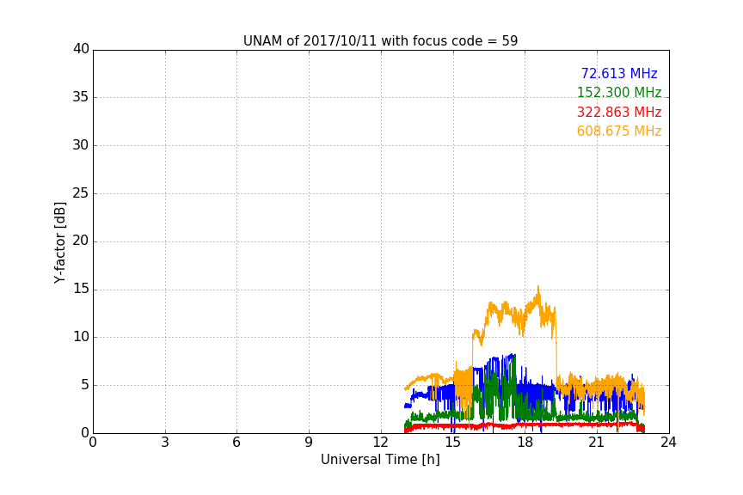Click y-axis tick label '30'
The image size is (743, 495).
coord(81,145)
